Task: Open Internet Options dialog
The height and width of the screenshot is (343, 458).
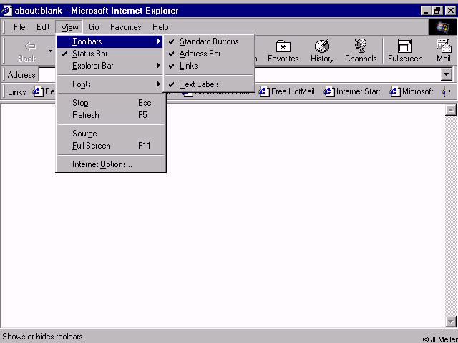Action: [110, 164]
